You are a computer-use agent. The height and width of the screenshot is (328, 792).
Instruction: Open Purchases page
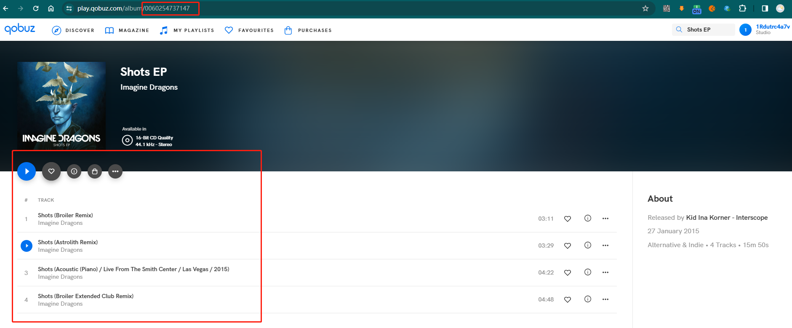308,30
